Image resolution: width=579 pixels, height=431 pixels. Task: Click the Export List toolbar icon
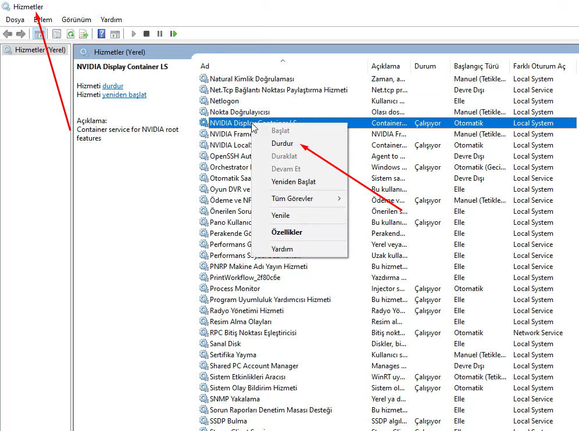84,34
